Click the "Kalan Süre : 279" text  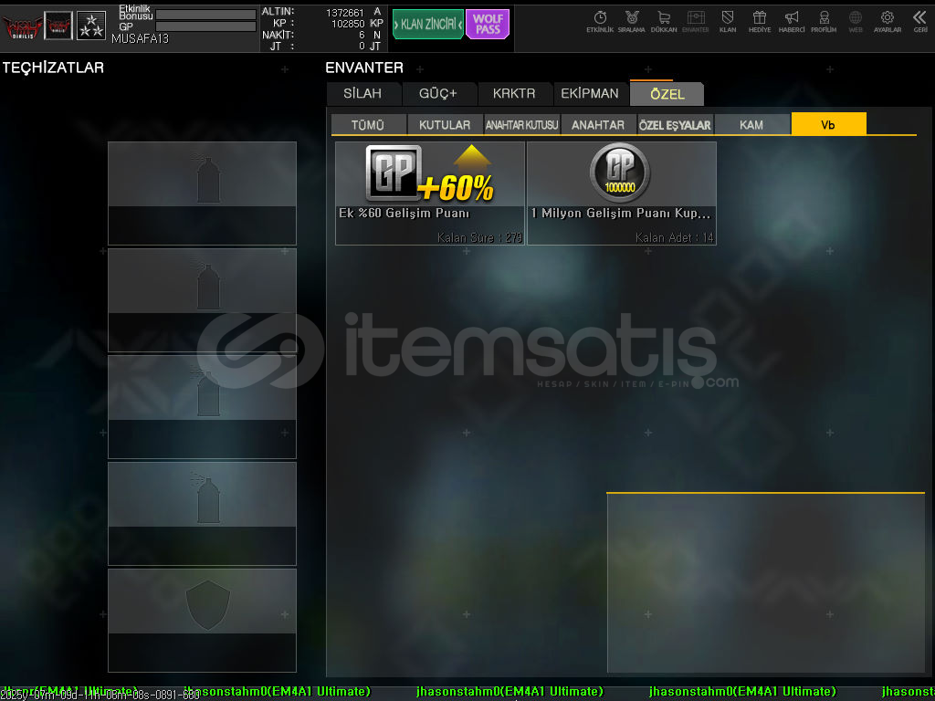pos(480,238)
